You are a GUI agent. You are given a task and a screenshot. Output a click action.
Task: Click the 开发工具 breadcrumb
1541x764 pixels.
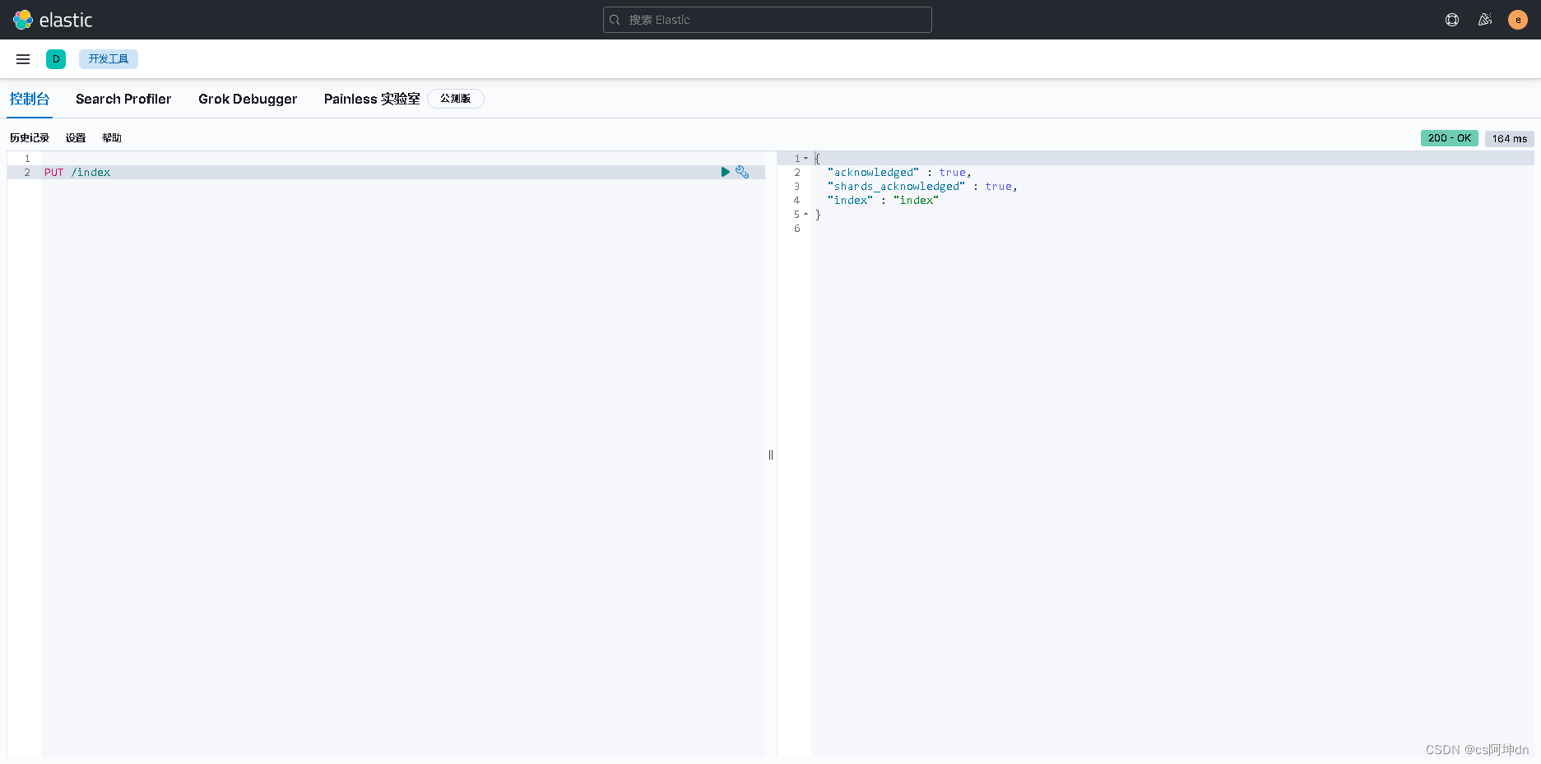coord(109,59)
